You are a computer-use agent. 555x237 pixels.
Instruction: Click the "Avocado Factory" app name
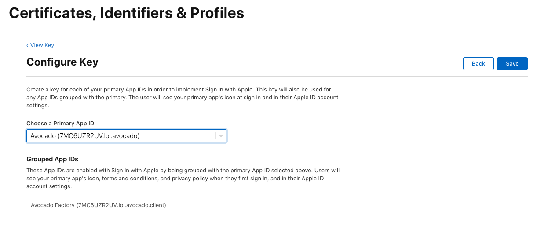(x=53, y=205)
